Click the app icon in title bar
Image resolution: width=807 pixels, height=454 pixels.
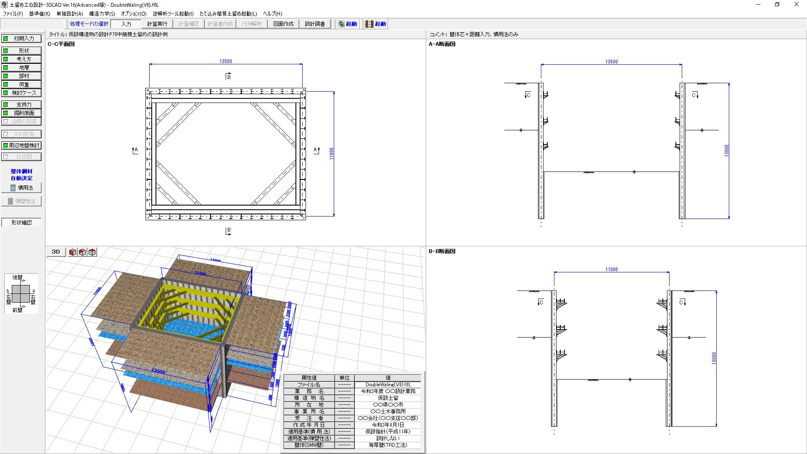[x=4, y=5]
